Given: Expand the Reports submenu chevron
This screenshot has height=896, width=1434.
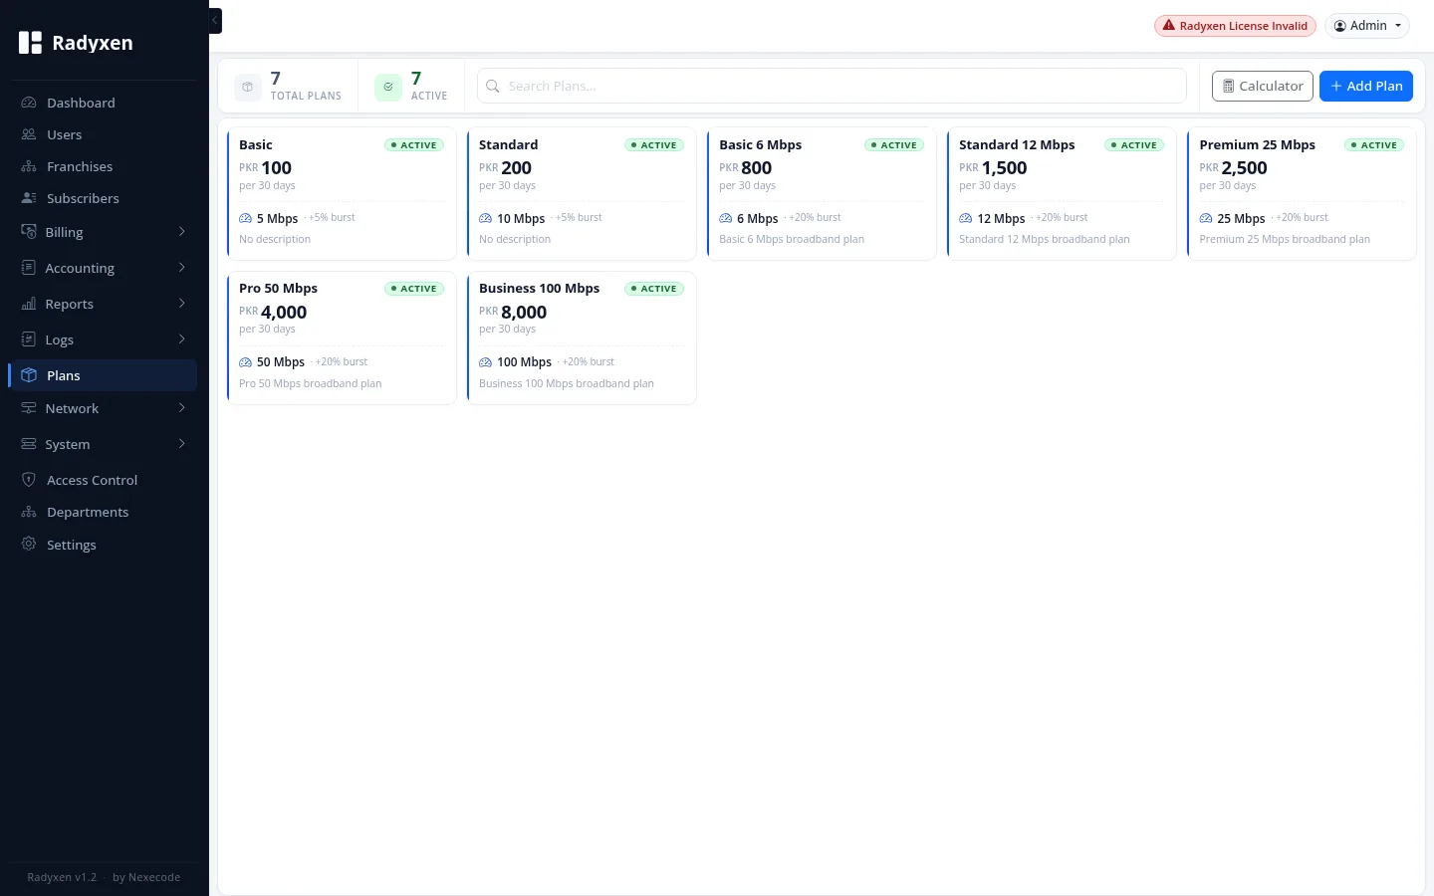Looking at the screenshot, I should coord(181,304).
